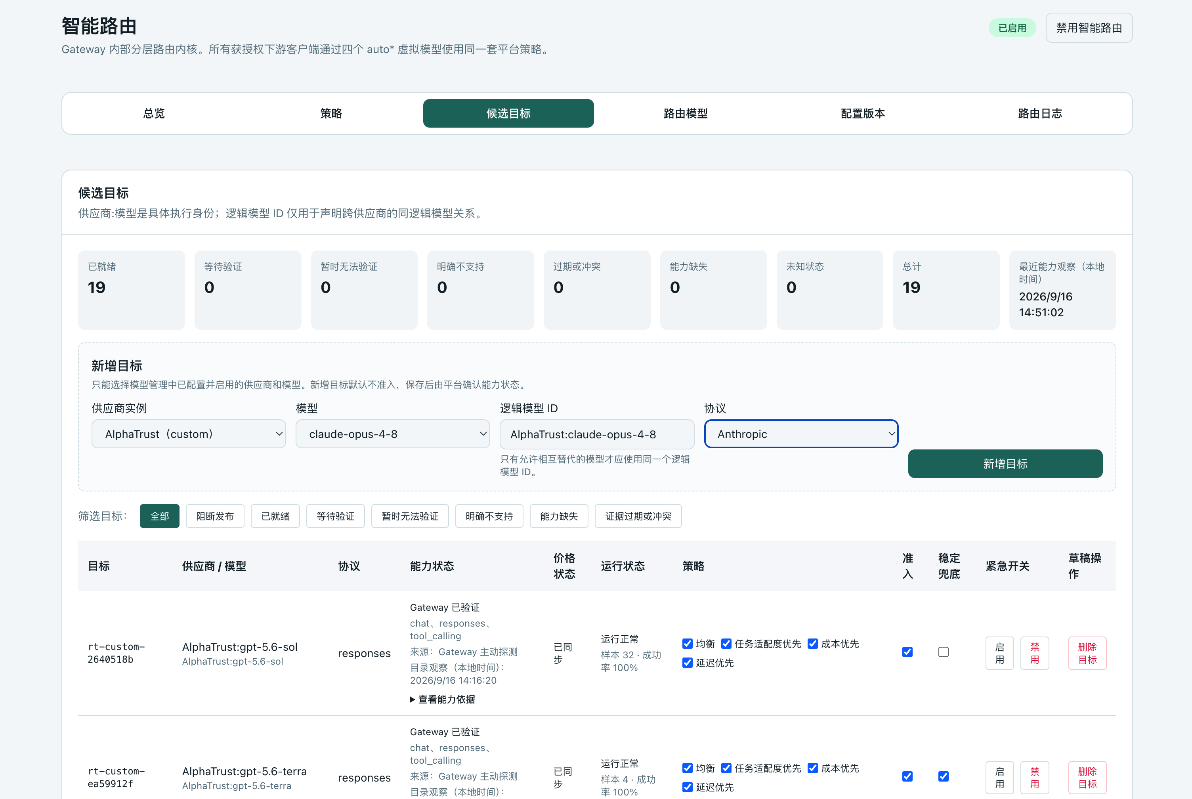This screenshot has width=1192, height=799.
Task: Click 样本 32 · 成功率 100% text
Action: tap(630, 661)
